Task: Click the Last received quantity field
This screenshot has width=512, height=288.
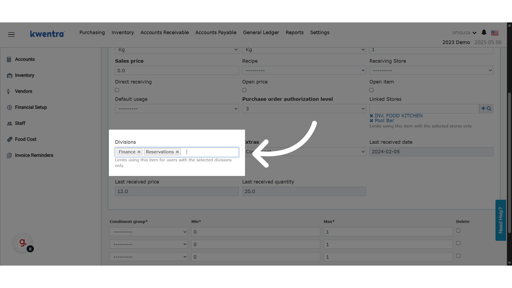Action: click(x=304, y=191)
